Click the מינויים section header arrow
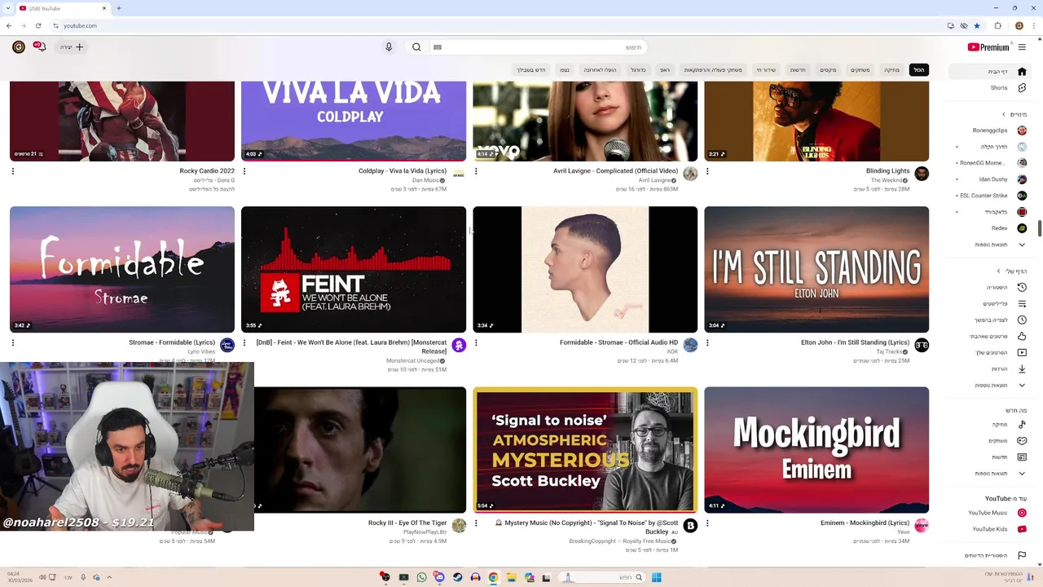This screenshot has height=587, width=1043. click(1004, 114)
